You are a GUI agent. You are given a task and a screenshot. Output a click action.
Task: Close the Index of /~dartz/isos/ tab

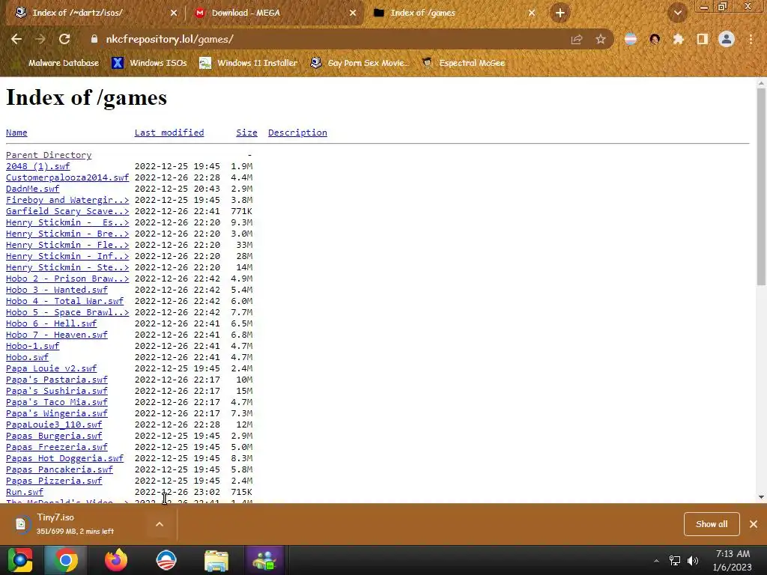click(174, 13)
